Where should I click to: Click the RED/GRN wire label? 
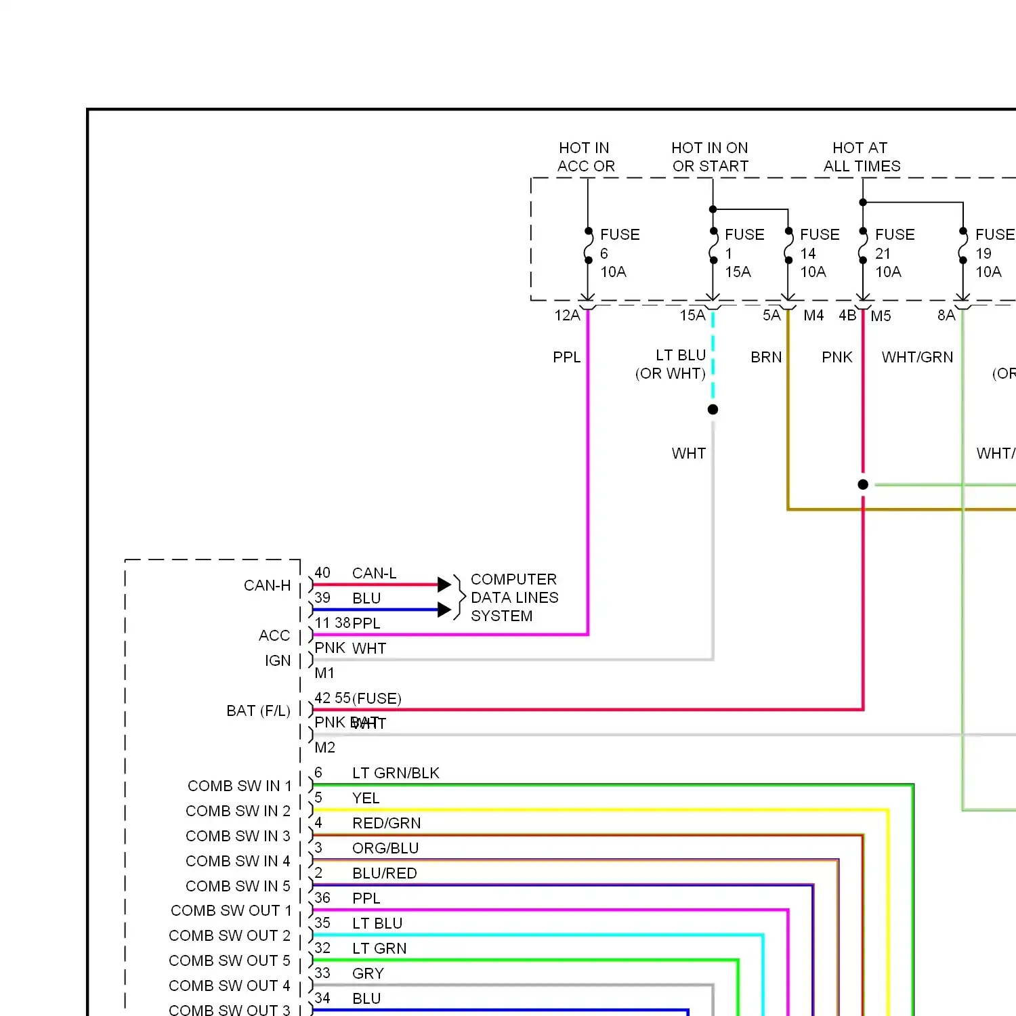pyautogui.click(x=386, y=823)
